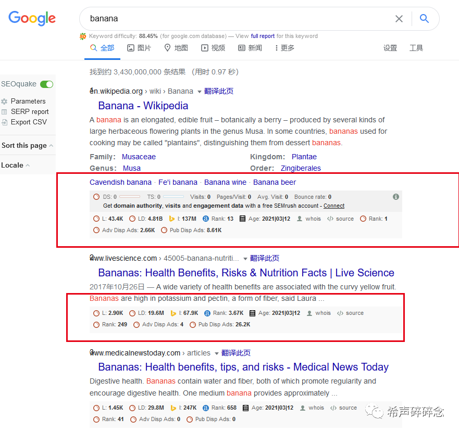This screenshot has width=459, height=432.
Task: Expand the Locale section
Action: 16,166
